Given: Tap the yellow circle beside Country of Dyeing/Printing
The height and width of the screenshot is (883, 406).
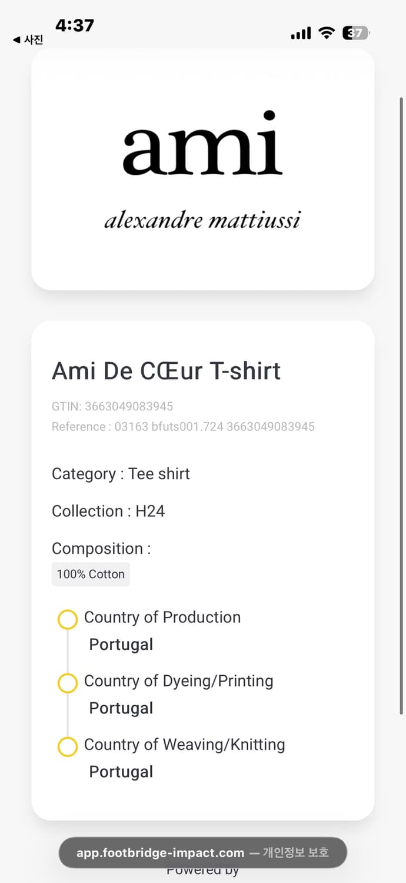Looking at the screenshot, I should [x=68, y=683].
